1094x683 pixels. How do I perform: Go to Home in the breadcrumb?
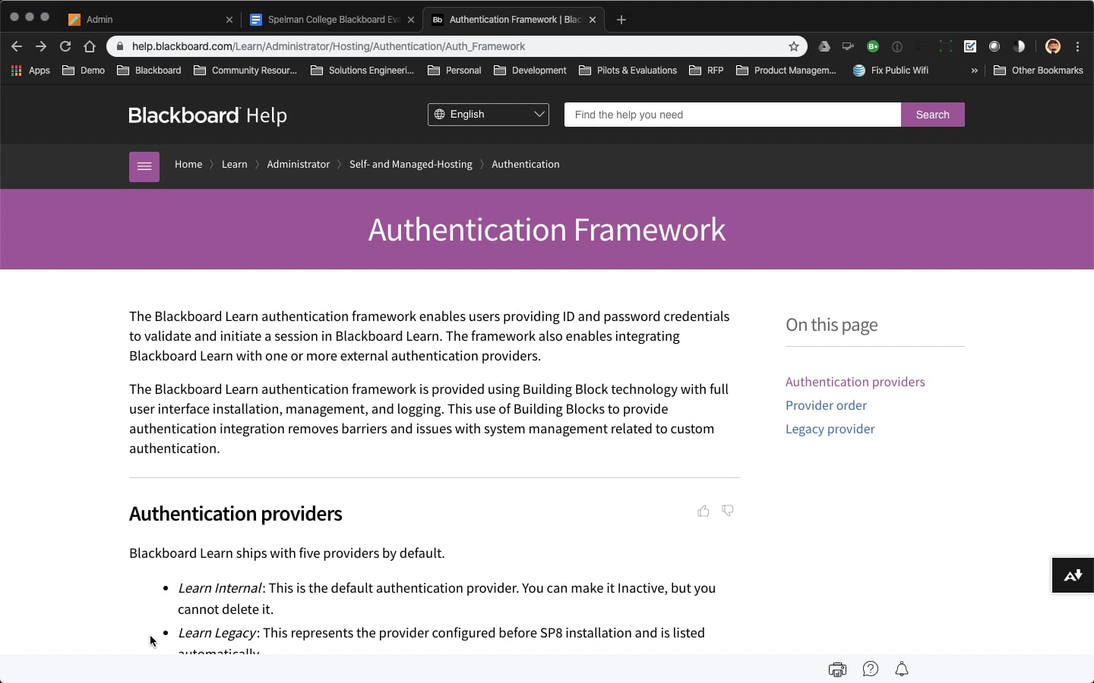click(x=188, y=164)
